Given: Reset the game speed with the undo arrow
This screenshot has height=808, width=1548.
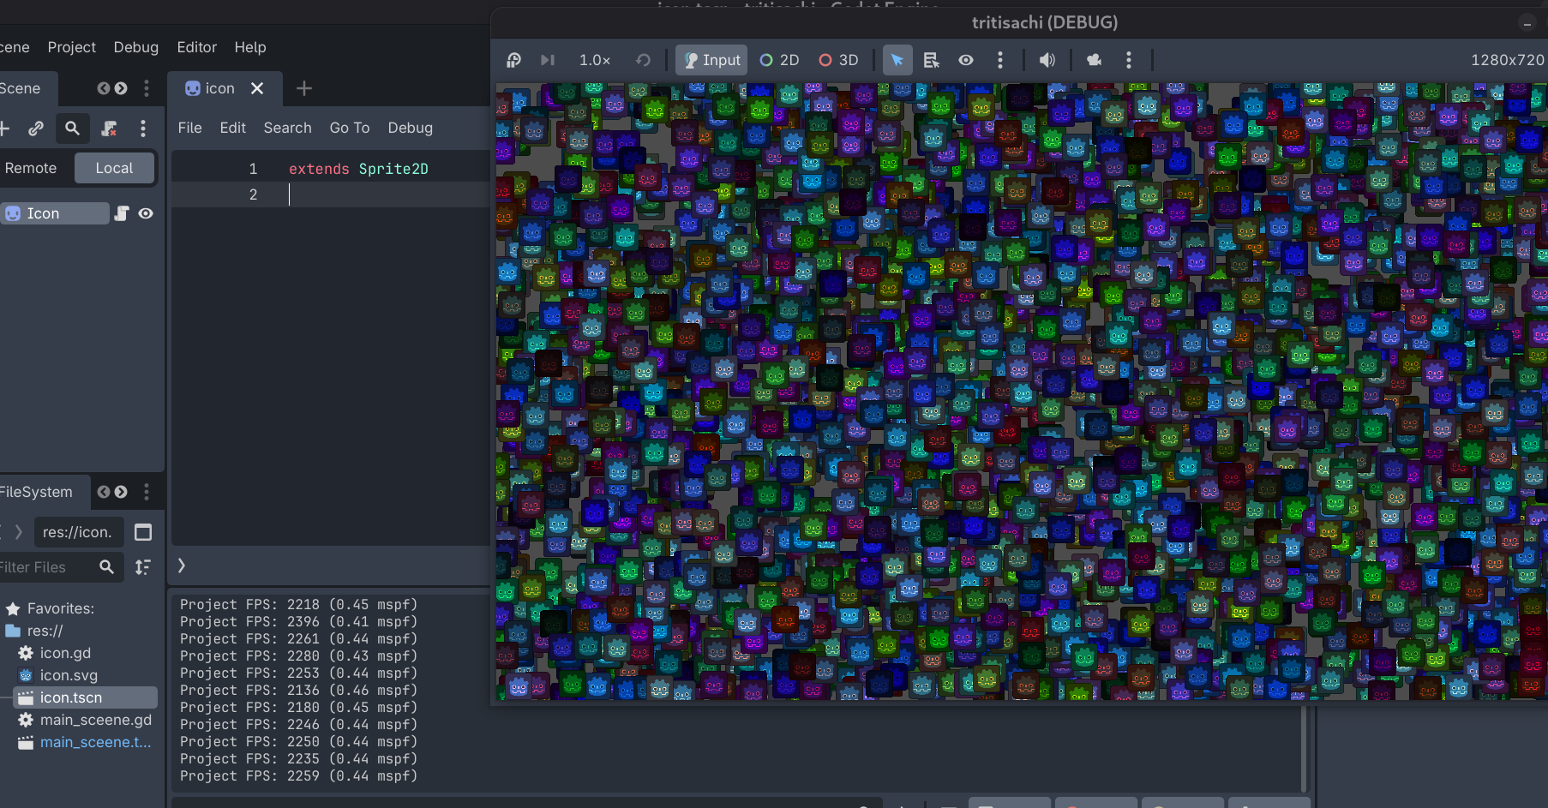Looking at the screenshot, I should point(643,60).
